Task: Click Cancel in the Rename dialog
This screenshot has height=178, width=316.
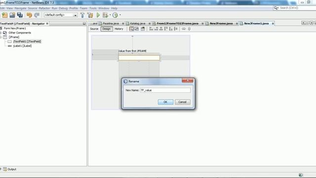Action: click(182, 102)
